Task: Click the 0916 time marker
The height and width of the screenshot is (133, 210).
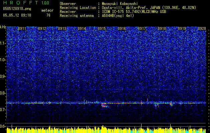Action: pyautogui.click(x=122, y=29)
